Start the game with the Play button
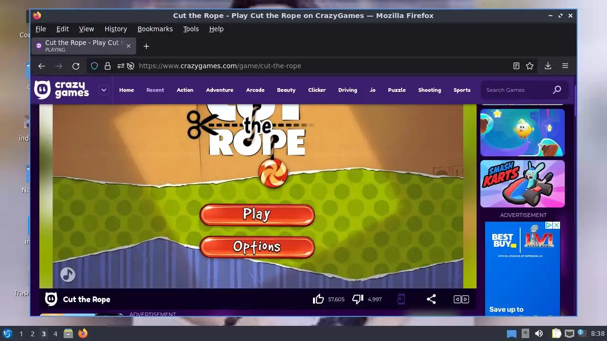The image size is (607, 341). 257,215
